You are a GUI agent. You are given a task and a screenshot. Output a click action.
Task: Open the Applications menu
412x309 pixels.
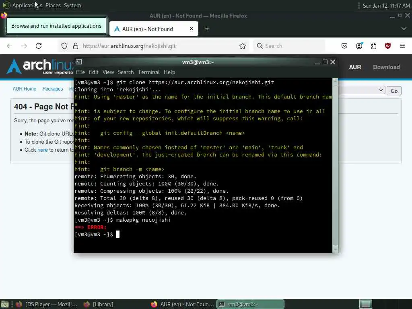tap(27, 5)
